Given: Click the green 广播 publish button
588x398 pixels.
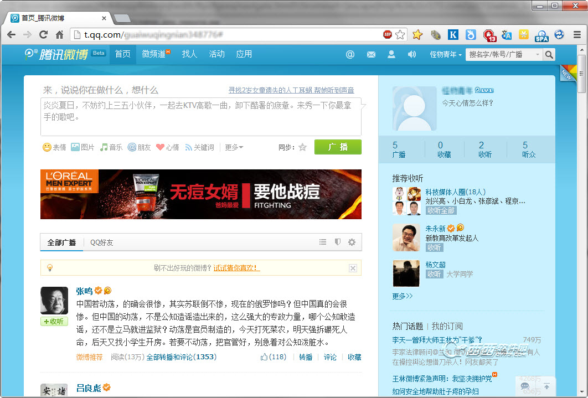Looking at the screenshot, I should coord(338,147).
